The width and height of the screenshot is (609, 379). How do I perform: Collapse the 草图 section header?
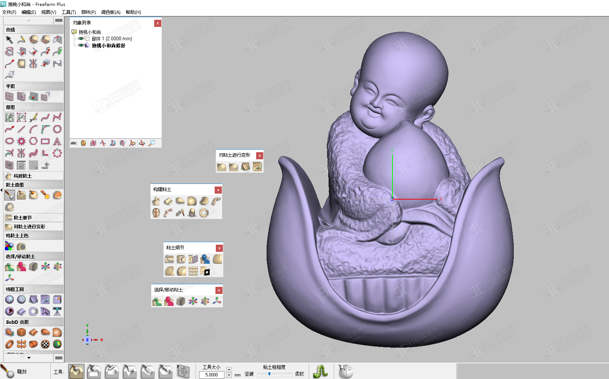pyautogui.click(x=34, y=107)
